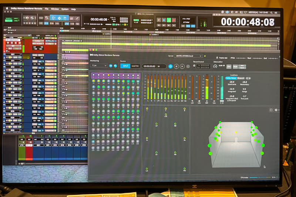296x197 pixels.
Task: Toggle orange object button on track 014
Action: click(50, 83)
